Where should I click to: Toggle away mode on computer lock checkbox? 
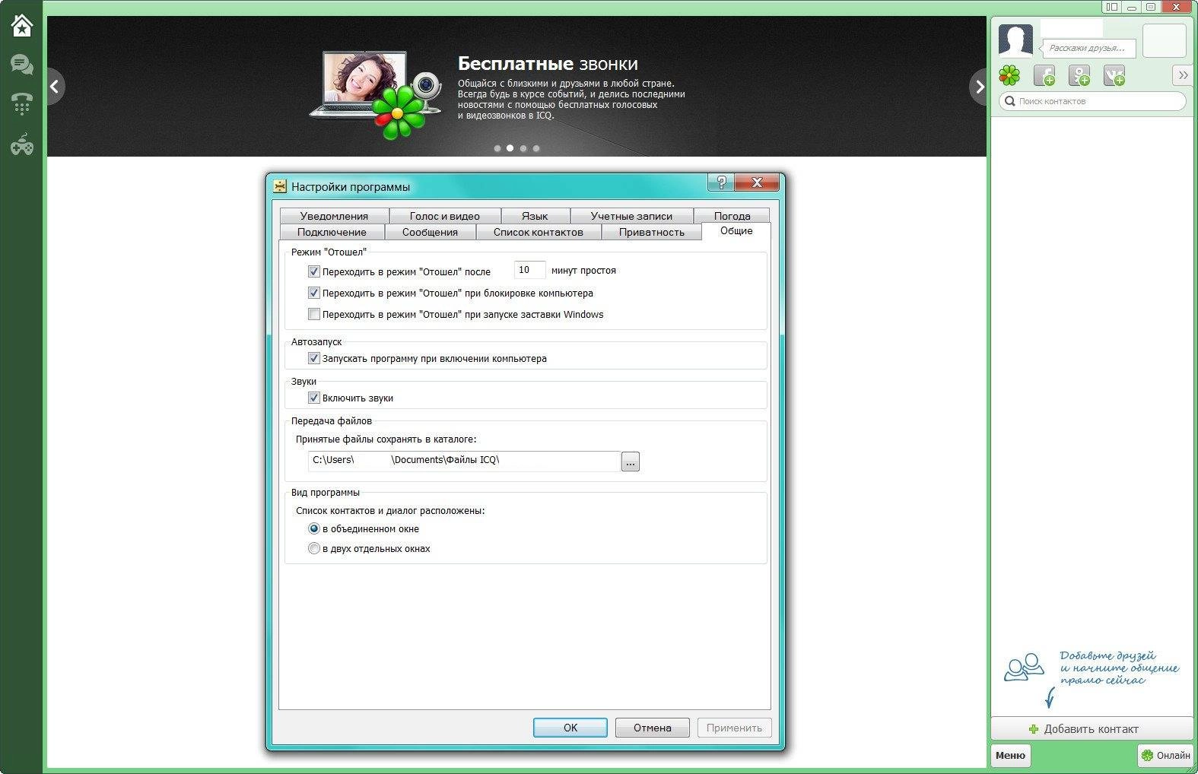pos(313,293)
